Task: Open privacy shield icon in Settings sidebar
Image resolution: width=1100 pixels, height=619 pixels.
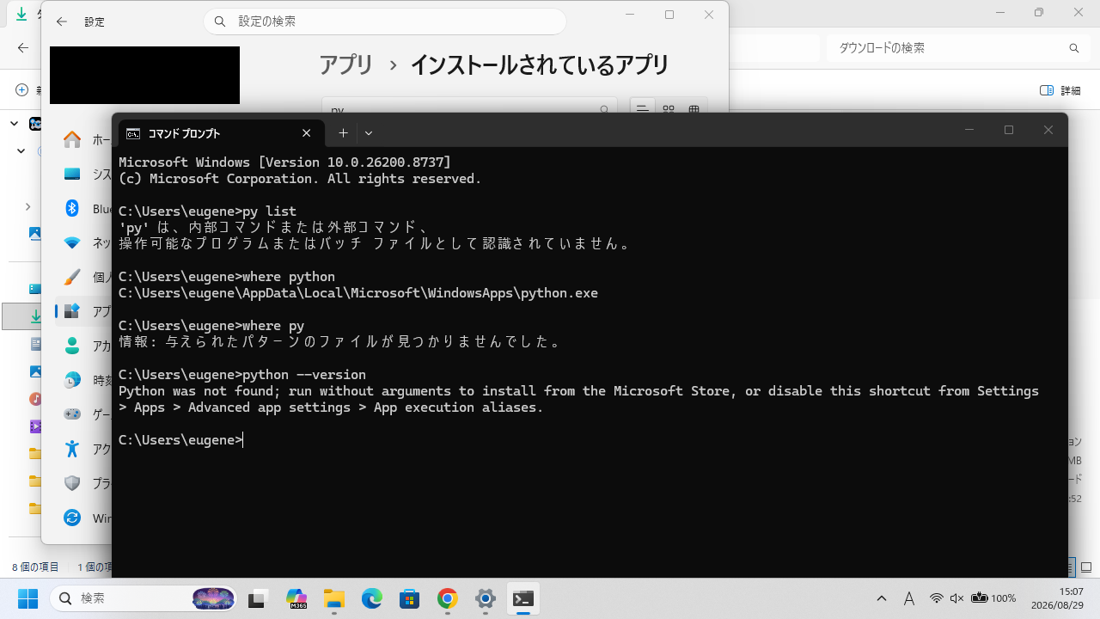Action: [x=73, y=483]
